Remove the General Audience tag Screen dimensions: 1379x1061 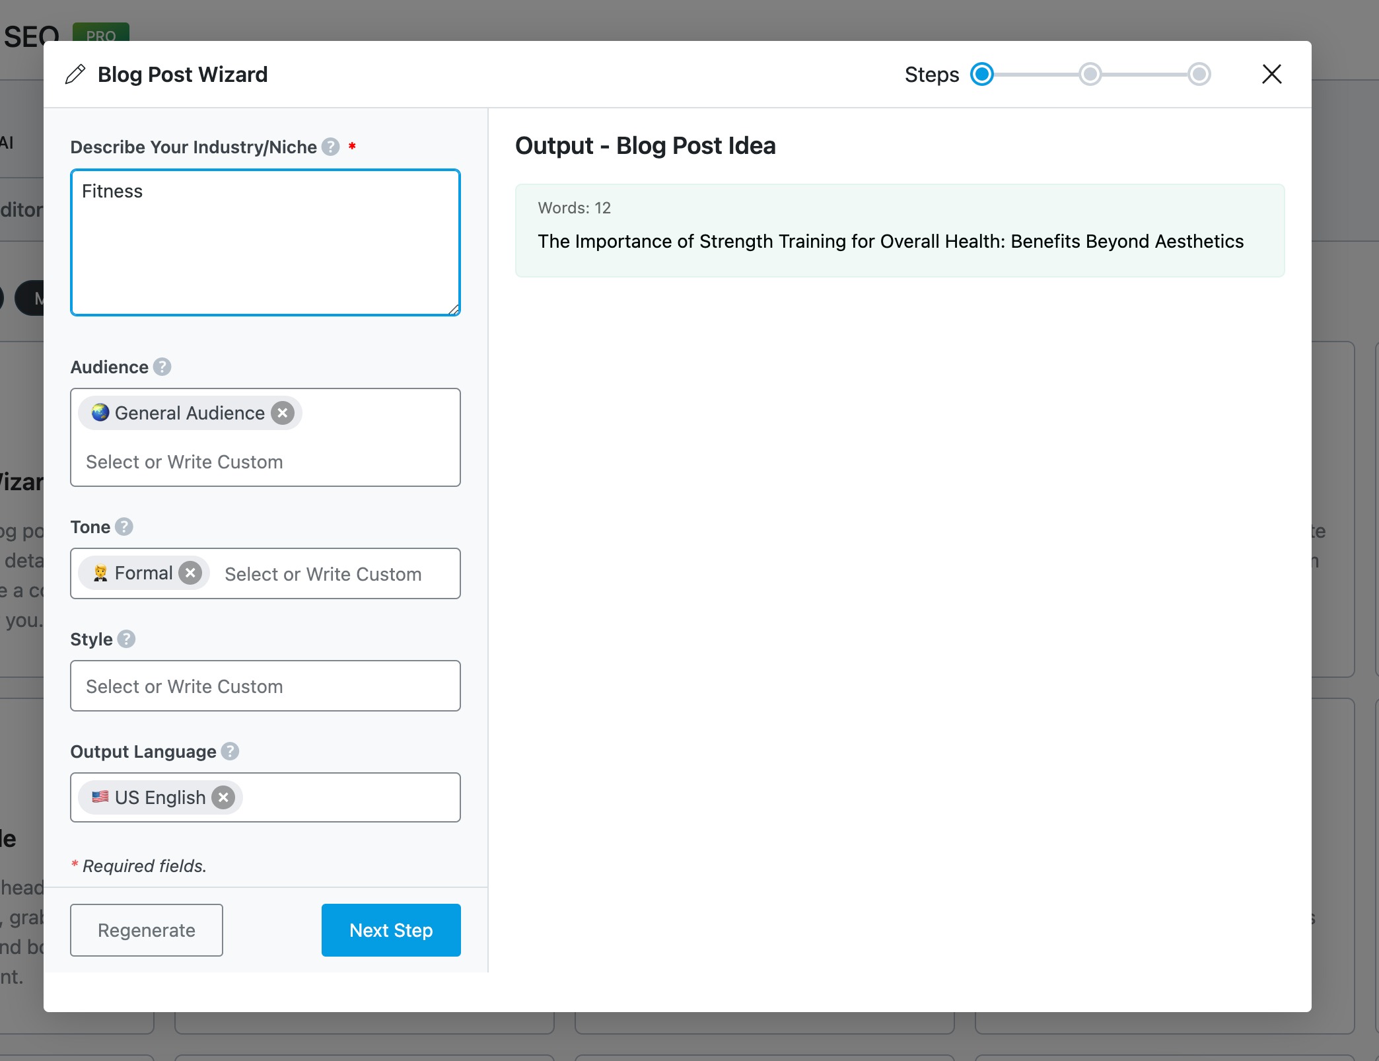[x=283, y=413]
